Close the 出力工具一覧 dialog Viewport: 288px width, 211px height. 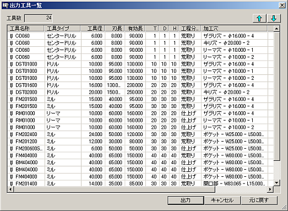[x=282, y=6]
